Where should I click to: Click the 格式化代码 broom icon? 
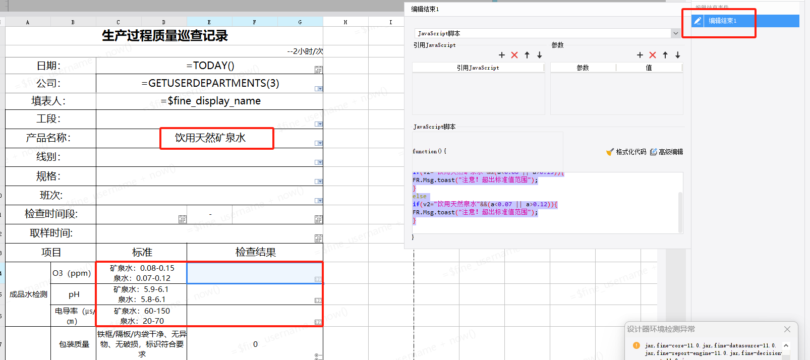point(610,152)
